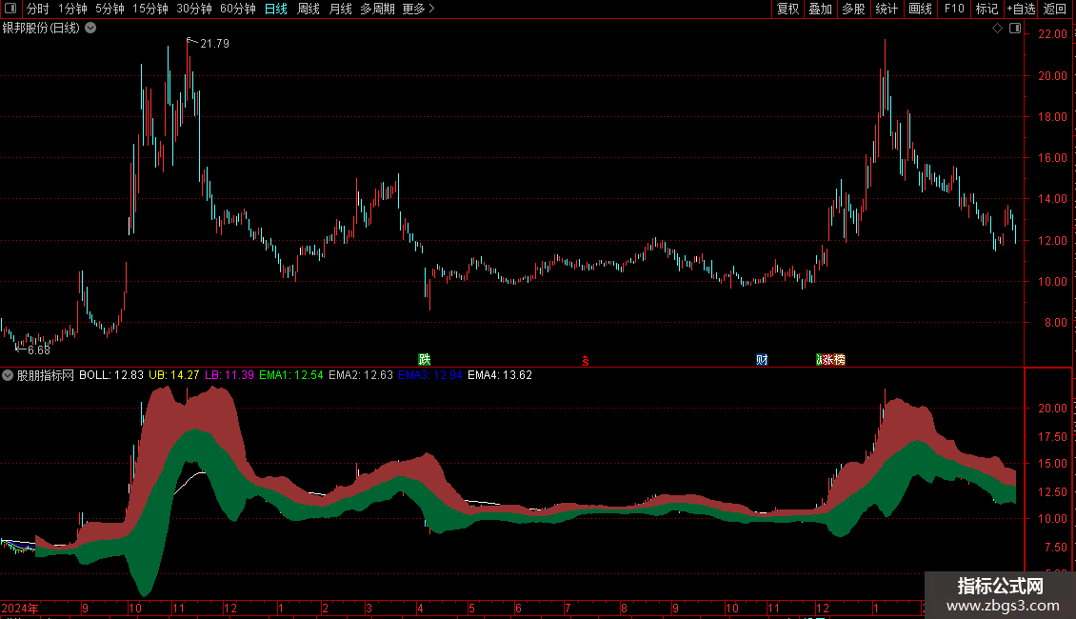
Task: Open the 股朋指标网 indicator dropdown arrow
Action: coord(8,375)
